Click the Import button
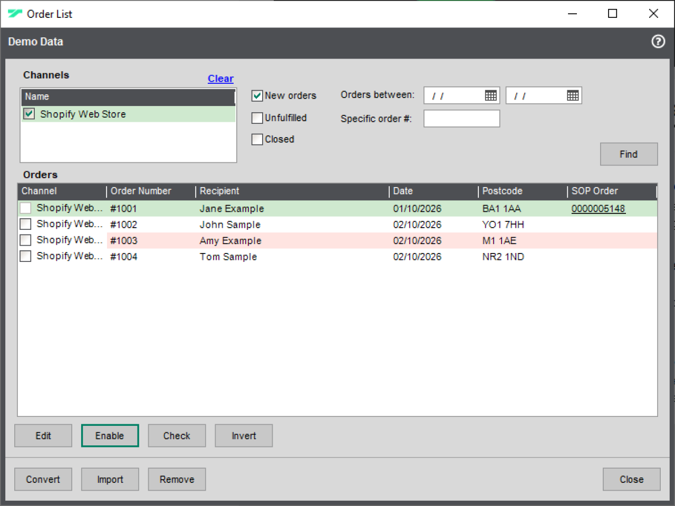675x506 pixels. click(x=110, y=480)
